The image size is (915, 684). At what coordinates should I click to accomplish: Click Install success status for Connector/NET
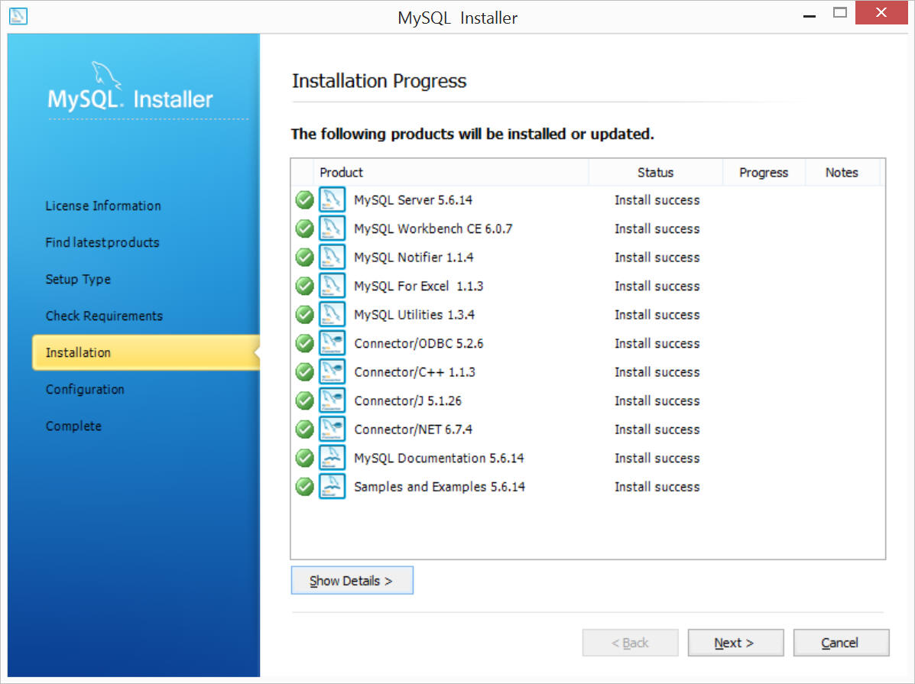coord(657,430)
